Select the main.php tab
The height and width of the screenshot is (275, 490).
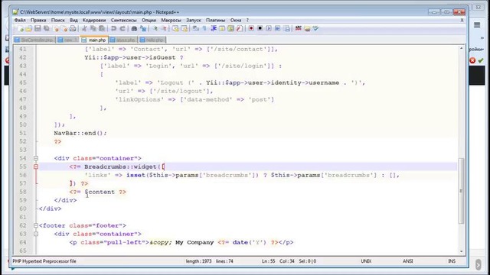coord(94,40)
